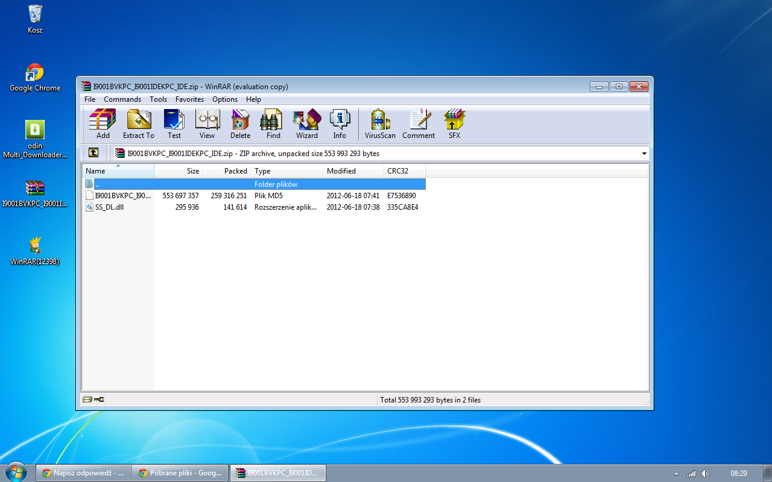
Task: Click the WinRAR title bar app icon
Action: pos(86,86)
